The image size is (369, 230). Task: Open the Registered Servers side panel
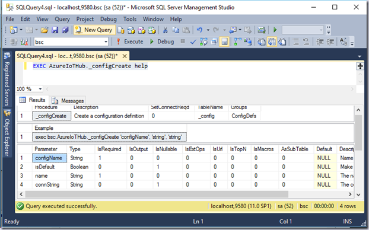pyautogui.click(x=7, y=79)
